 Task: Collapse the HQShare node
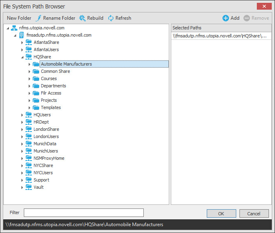(22, 57)
